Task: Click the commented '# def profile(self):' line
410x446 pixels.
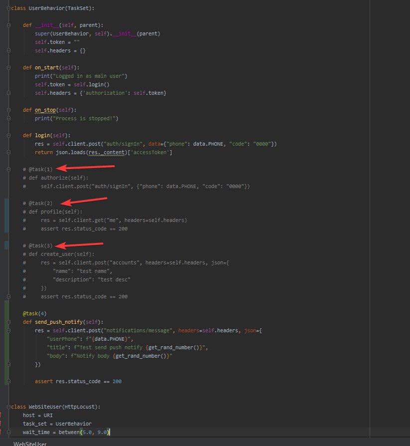Action: point(53,212)
